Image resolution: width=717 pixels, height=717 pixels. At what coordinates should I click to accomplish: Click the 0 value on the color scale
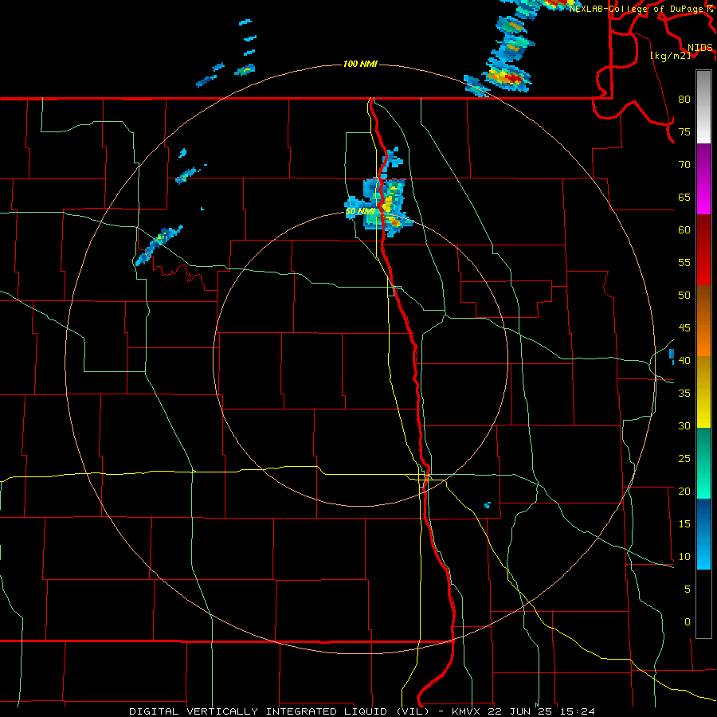(688, 622)
